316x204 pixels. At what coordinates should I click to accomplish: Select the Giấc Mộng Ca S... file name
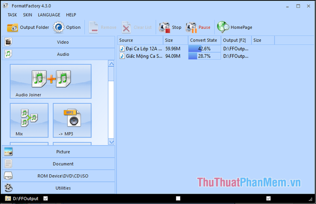(x=144, y=56)
